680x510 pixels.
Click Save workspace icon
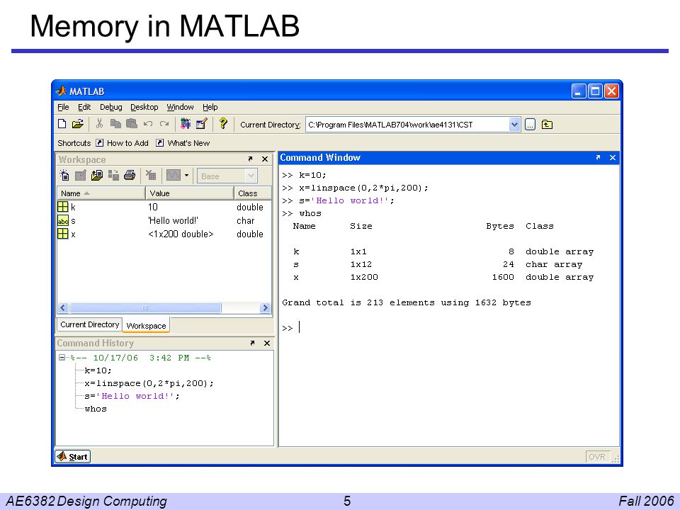pos(113,175)
